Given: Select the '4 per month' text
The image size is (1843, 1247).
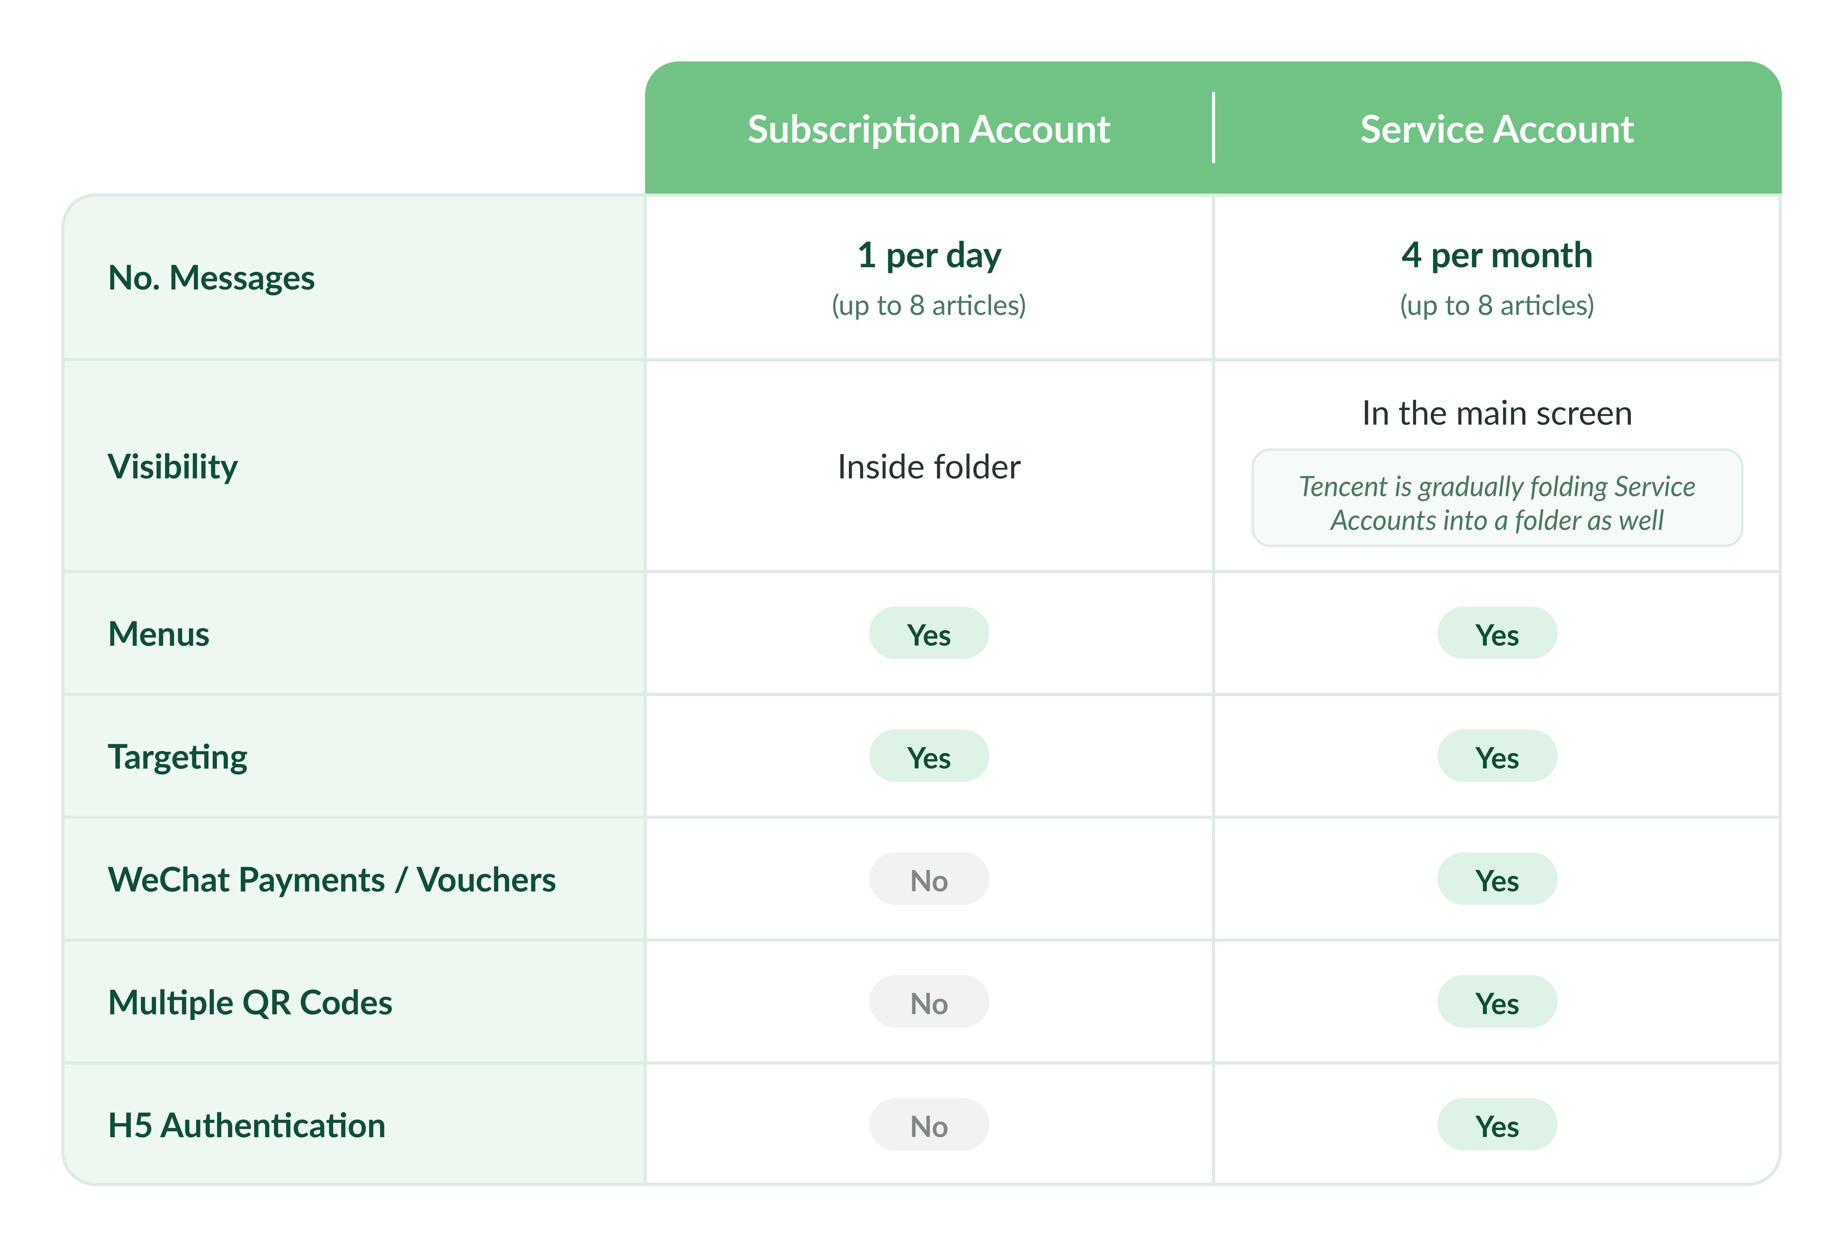Looking at the screenshot, I should 1496,256.
